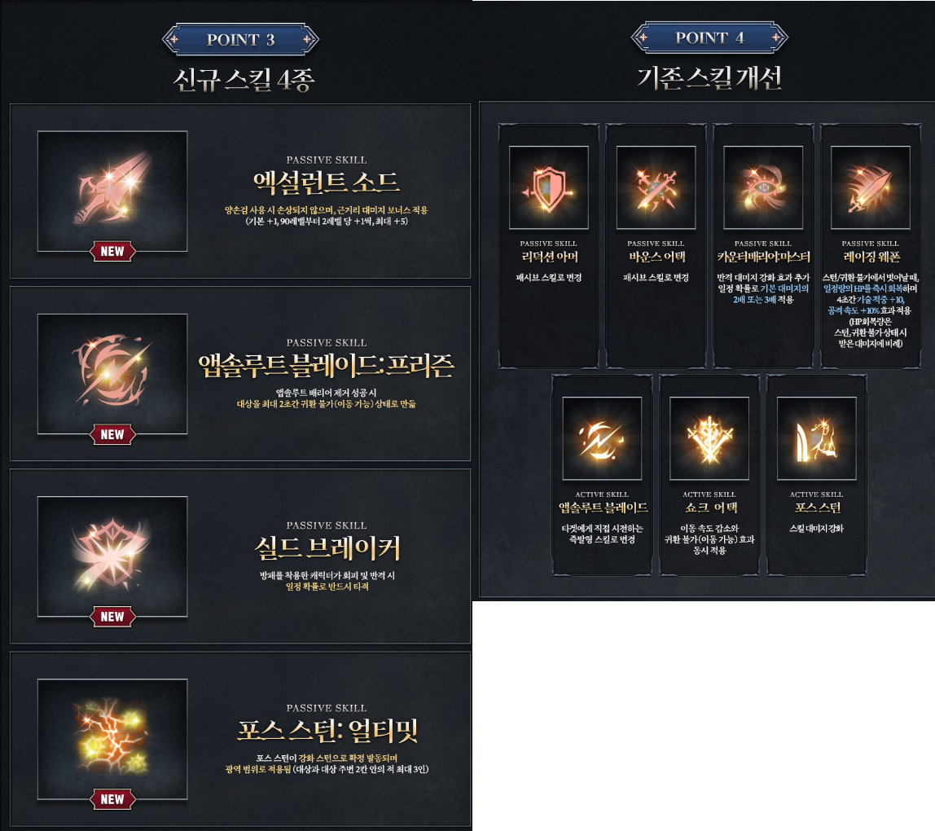Select the 앱솔루트 블레이드:프리즌 skill icon
The image size is (935, 831).
tap(112, 374)
